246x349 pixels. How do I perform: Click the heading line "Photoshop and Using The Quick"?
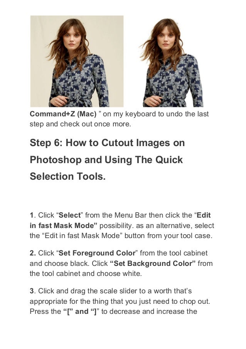pos(106,160)
